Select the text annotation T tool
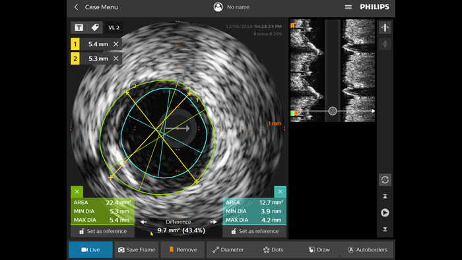This screenshot has width=462, height=260. tap(79, 27)
